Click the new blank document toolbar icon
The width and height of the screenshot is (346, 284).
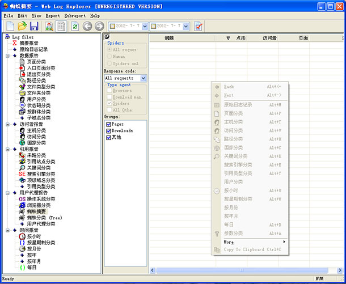pos(10,27)
